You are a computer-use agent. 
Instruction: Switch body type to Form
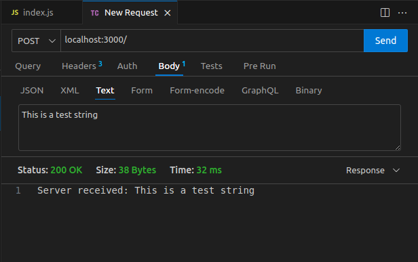point(142,91)
